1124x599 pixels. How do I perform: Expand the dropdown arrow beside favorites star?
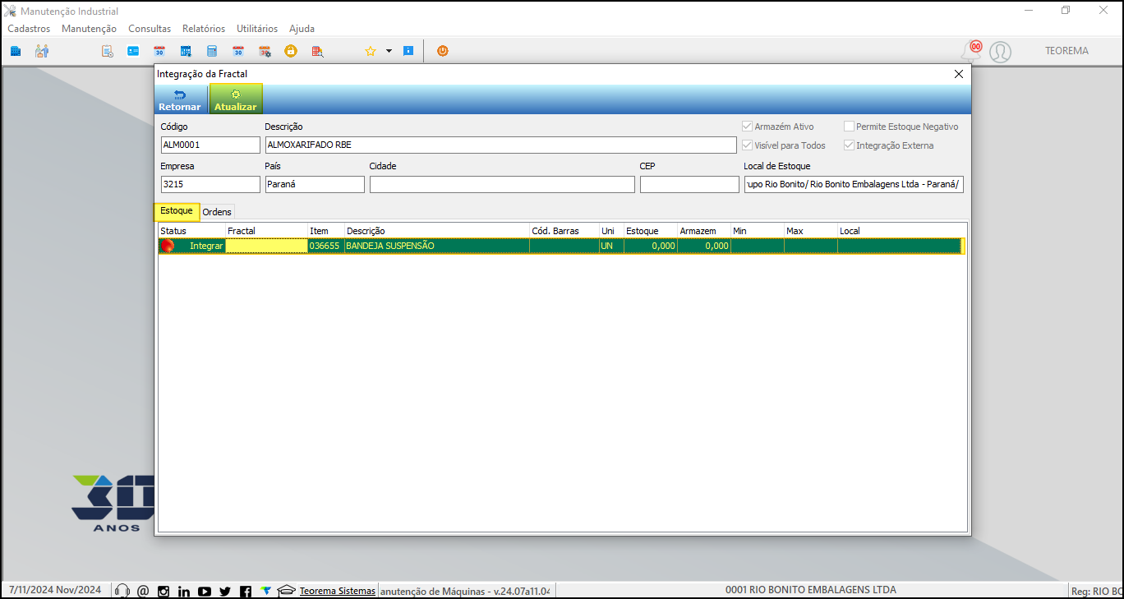click(x=389, y=51)
